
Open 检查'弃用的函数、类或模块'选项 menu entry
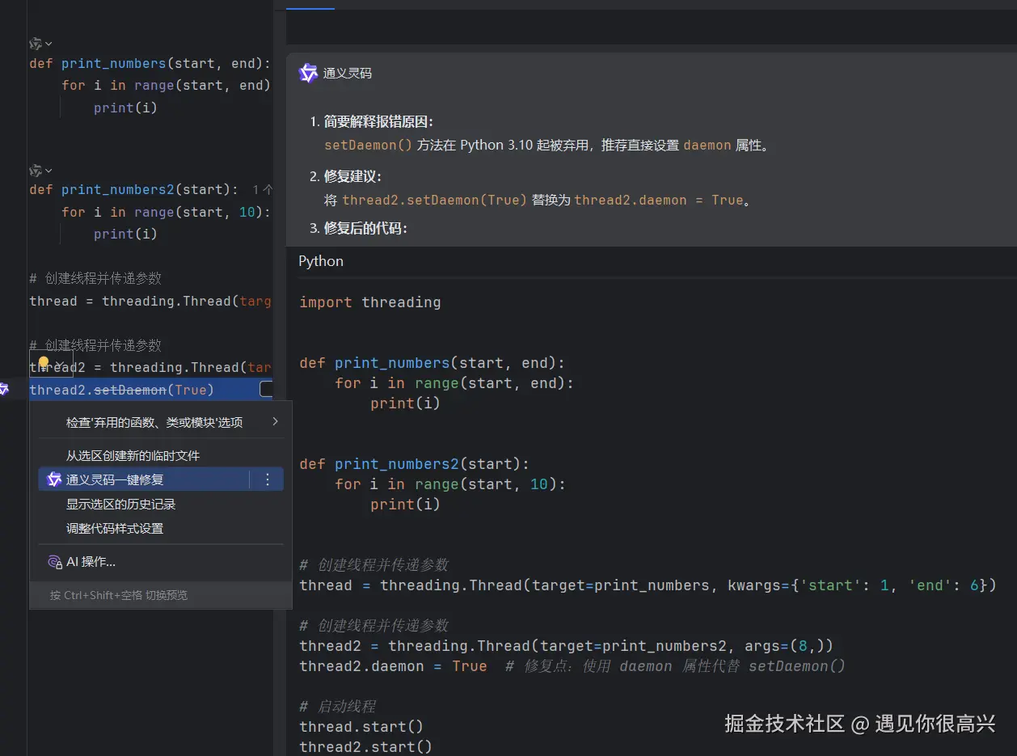161,422
